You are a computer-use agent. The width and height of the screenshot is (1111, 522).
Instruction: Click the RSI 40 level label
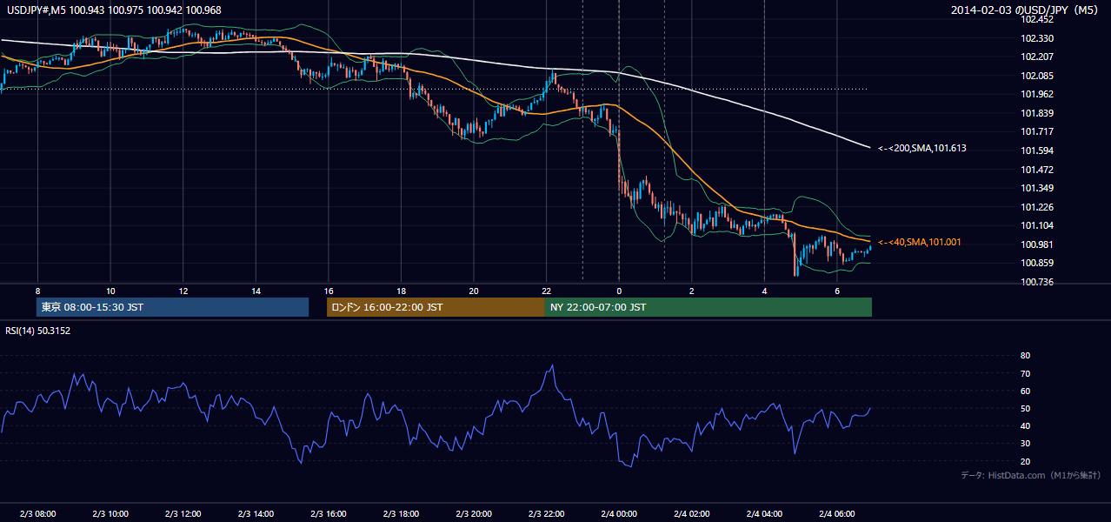coord(1025,425)
